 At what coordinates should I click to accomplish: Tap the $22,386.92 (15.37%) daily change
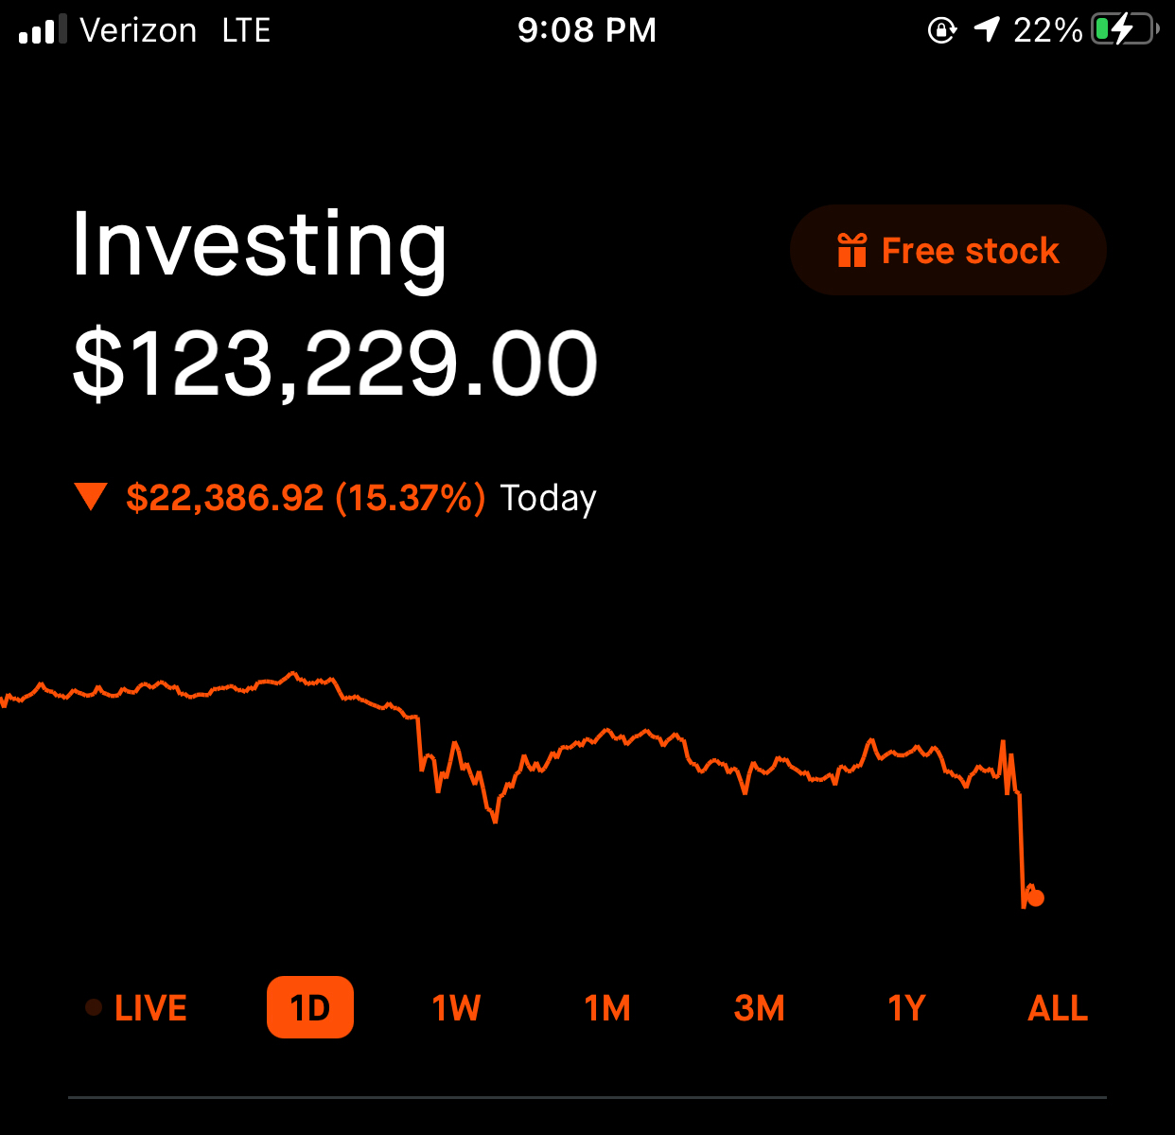[306, 498]
